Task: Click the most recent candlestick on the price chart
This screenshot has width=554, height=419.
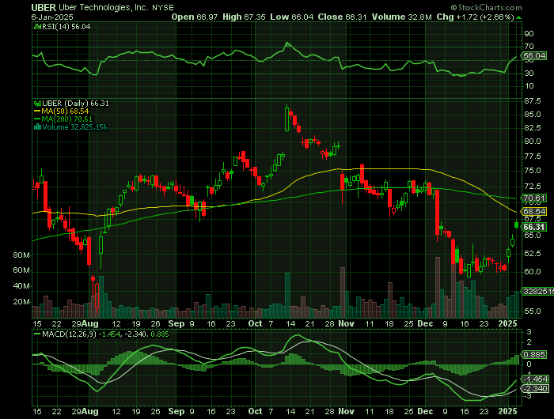Action: click(x=517, y=225)
